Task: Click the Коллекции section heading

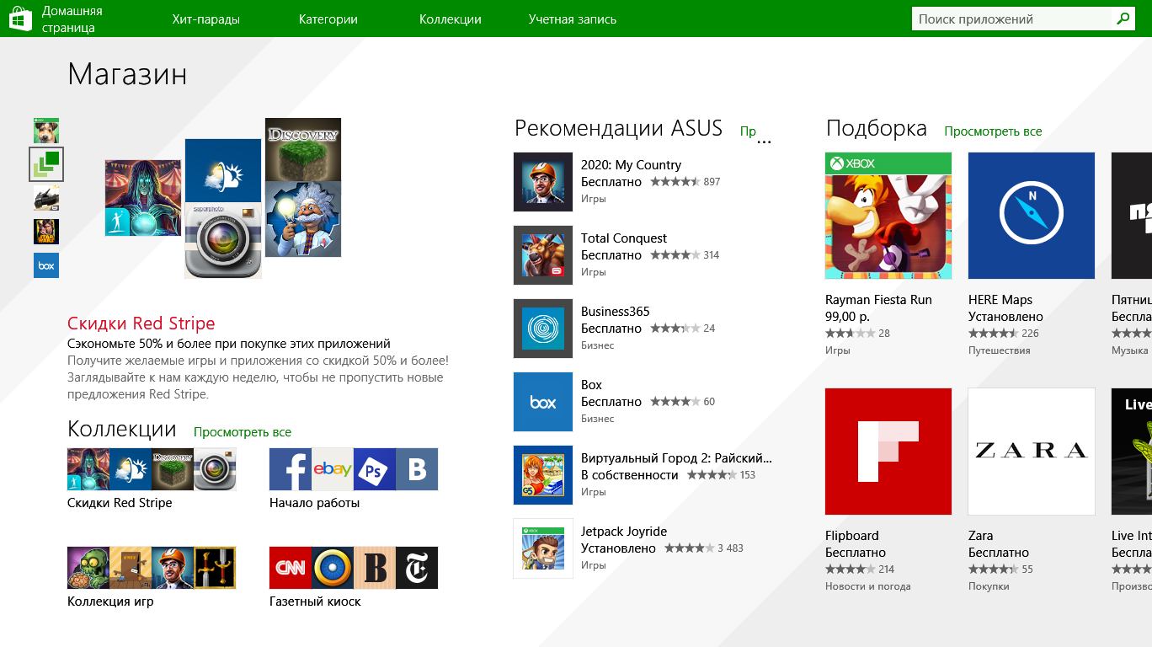Action: [x=122, y=429]
